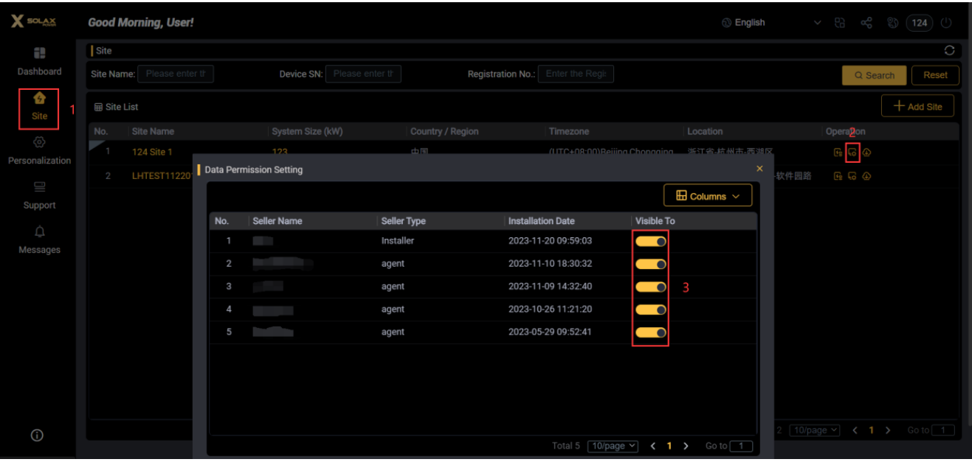Click the Messages bell icon
Image resolution: width=972 pixels, height=462 pixels.
(39, 232)
